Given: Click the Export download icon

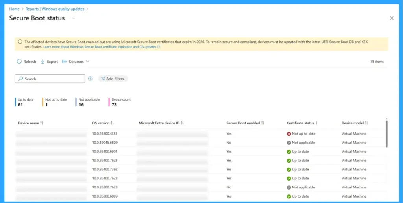Looking at the screenshot, I should pos(43,62).
